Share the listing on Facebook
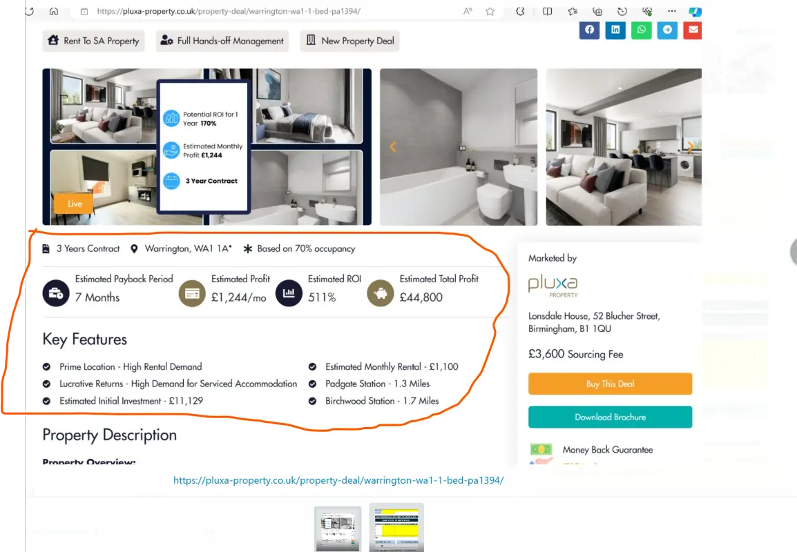The height and width of the screenshot is (552, 797). click(589, 30)
